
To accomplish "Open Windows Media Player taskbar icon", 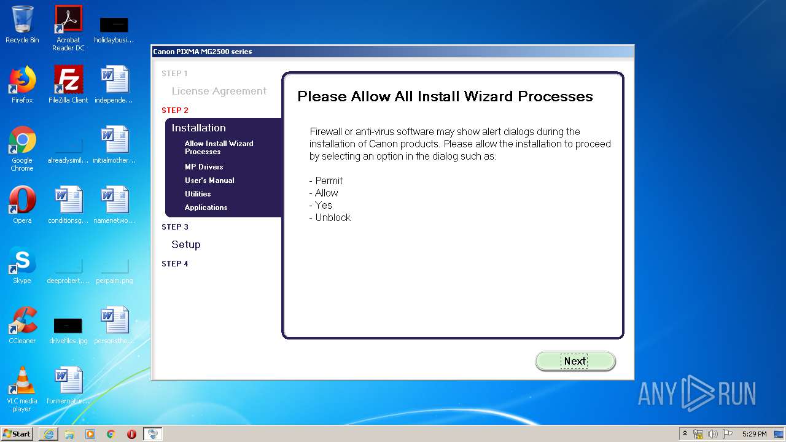I will tap(90, 434).
